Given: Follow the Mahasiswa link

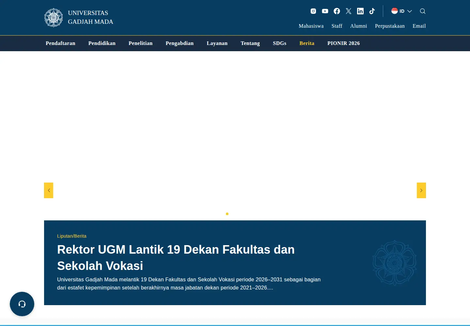Looking at the screenshot, I should (311, 26).
